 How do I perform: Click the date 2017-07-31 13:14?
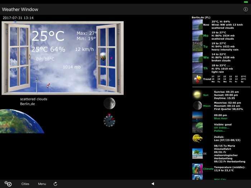(x=18, y=18)
